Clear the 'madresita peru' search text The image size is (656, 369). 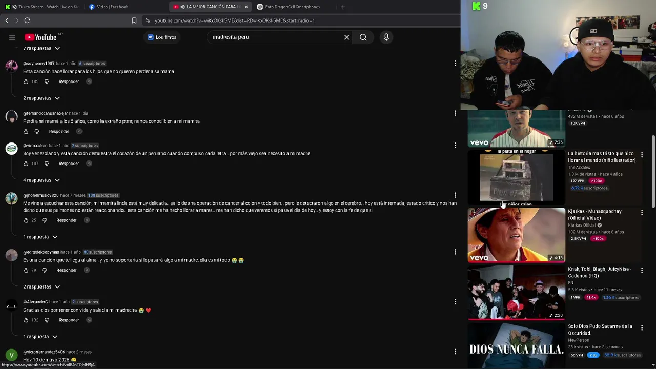click(346, 37)
